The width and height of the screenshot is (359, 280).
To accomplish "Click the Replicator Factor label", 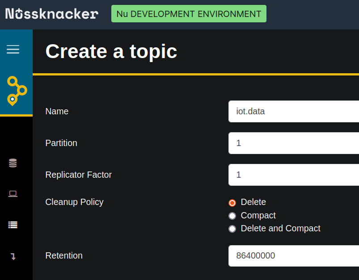I will pos(79,175).
